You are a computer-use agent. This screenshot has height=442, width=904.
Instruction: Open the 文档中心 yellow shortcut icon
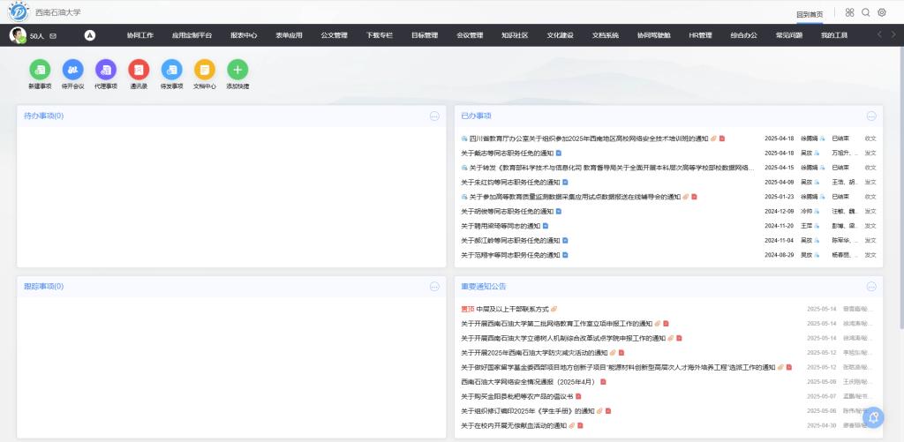pos(204,70)
